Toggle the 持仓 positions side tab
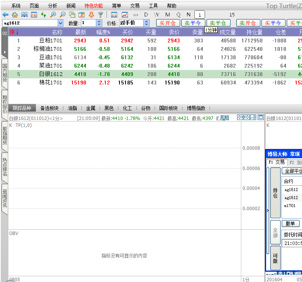This screenshot has height=282, width=302. click(x=275, y=193)
